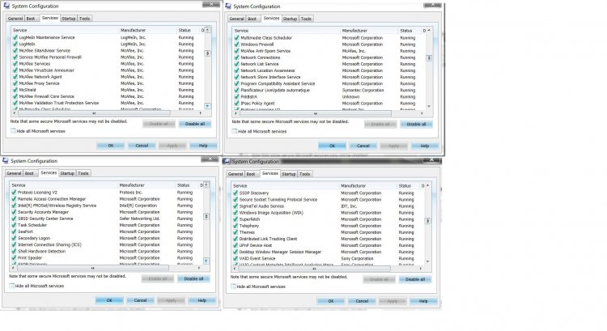This screenshot has height=331, width=607.
Task: Disable the McAfee Validation Trust Protection Service checkbox
Action: coord(15,103)
